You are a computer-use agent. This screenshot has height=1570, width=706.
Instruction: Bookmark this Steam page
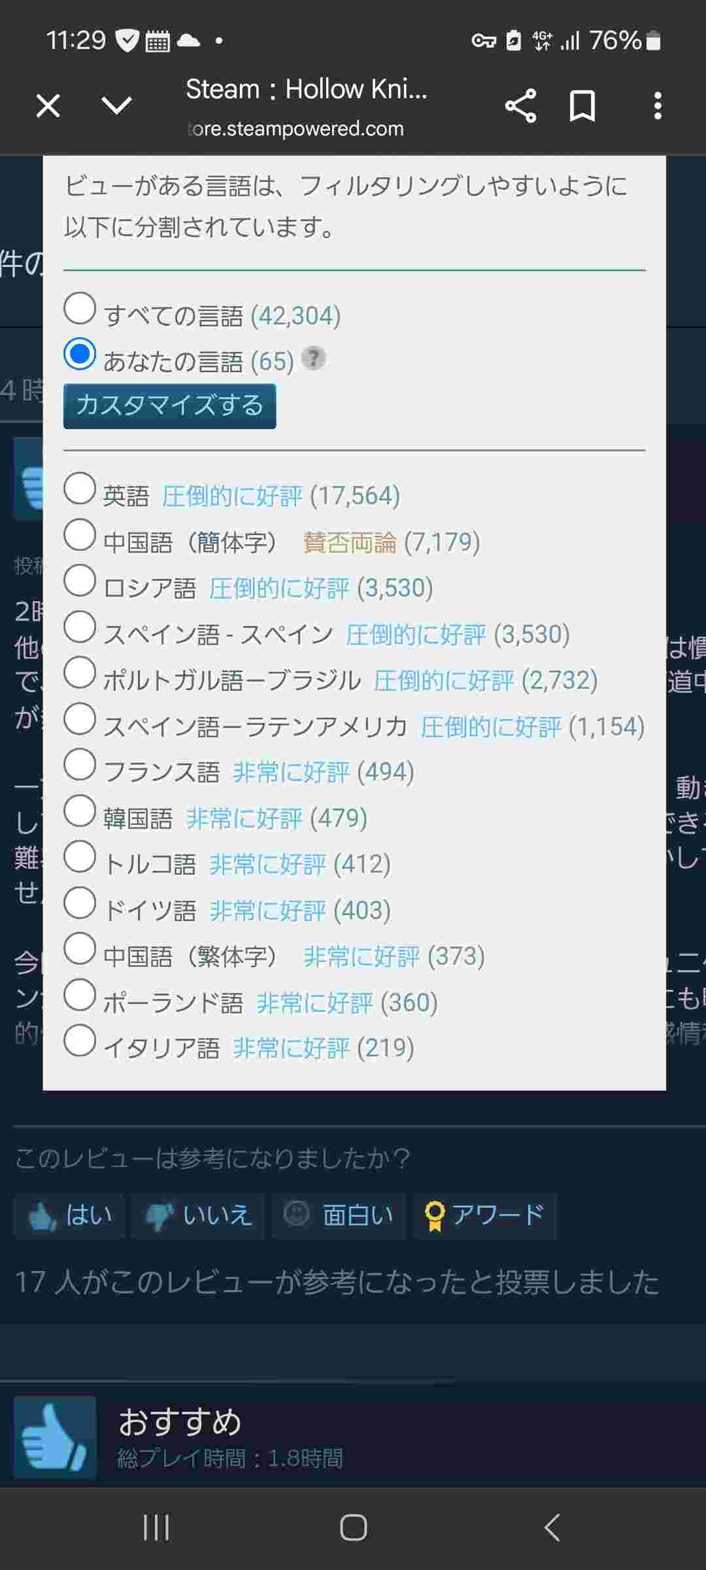point(582,106)
